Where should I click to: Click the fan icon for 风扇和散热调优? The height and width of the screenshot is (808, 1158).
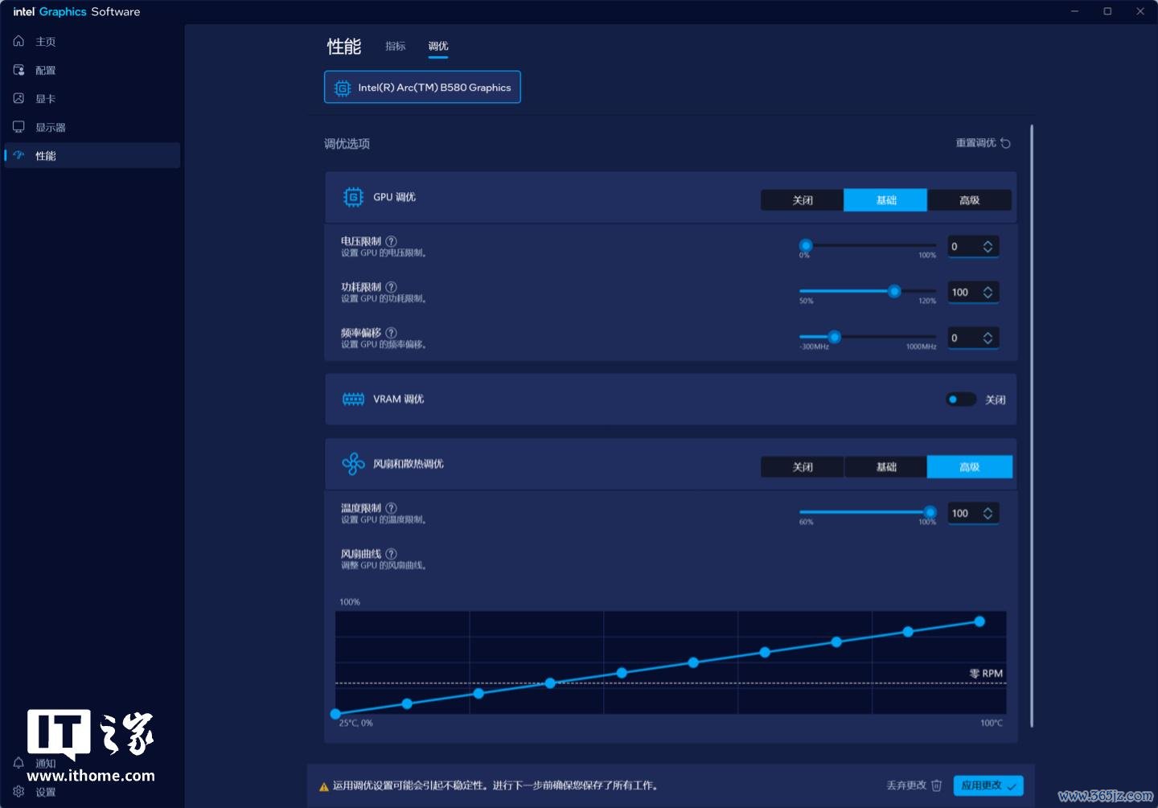pyautogui.click(x=353, y=464)
